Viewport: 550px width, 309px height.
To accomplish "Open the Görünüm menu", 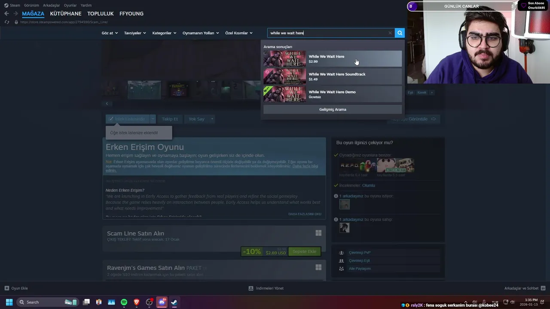I will coord(31,5).
